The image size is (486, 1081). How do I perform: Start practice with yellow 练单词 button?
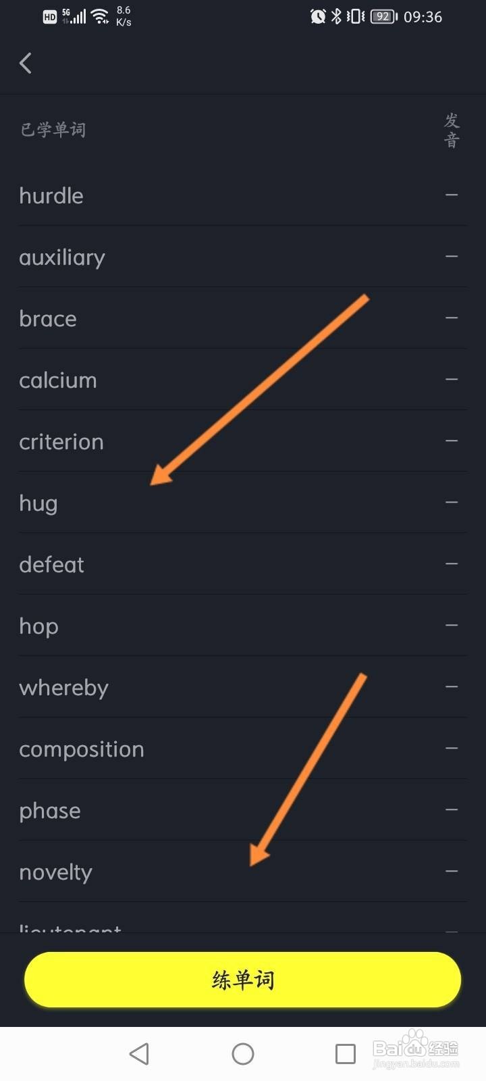click(x=243, y=980)
